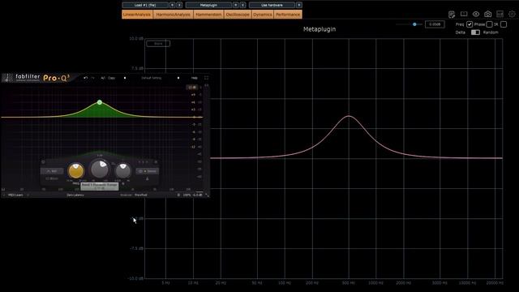This screenshot has width=519, height=292.
Task: Toggle A/B state in Pro-Q 3
Action: click(103, 78)
